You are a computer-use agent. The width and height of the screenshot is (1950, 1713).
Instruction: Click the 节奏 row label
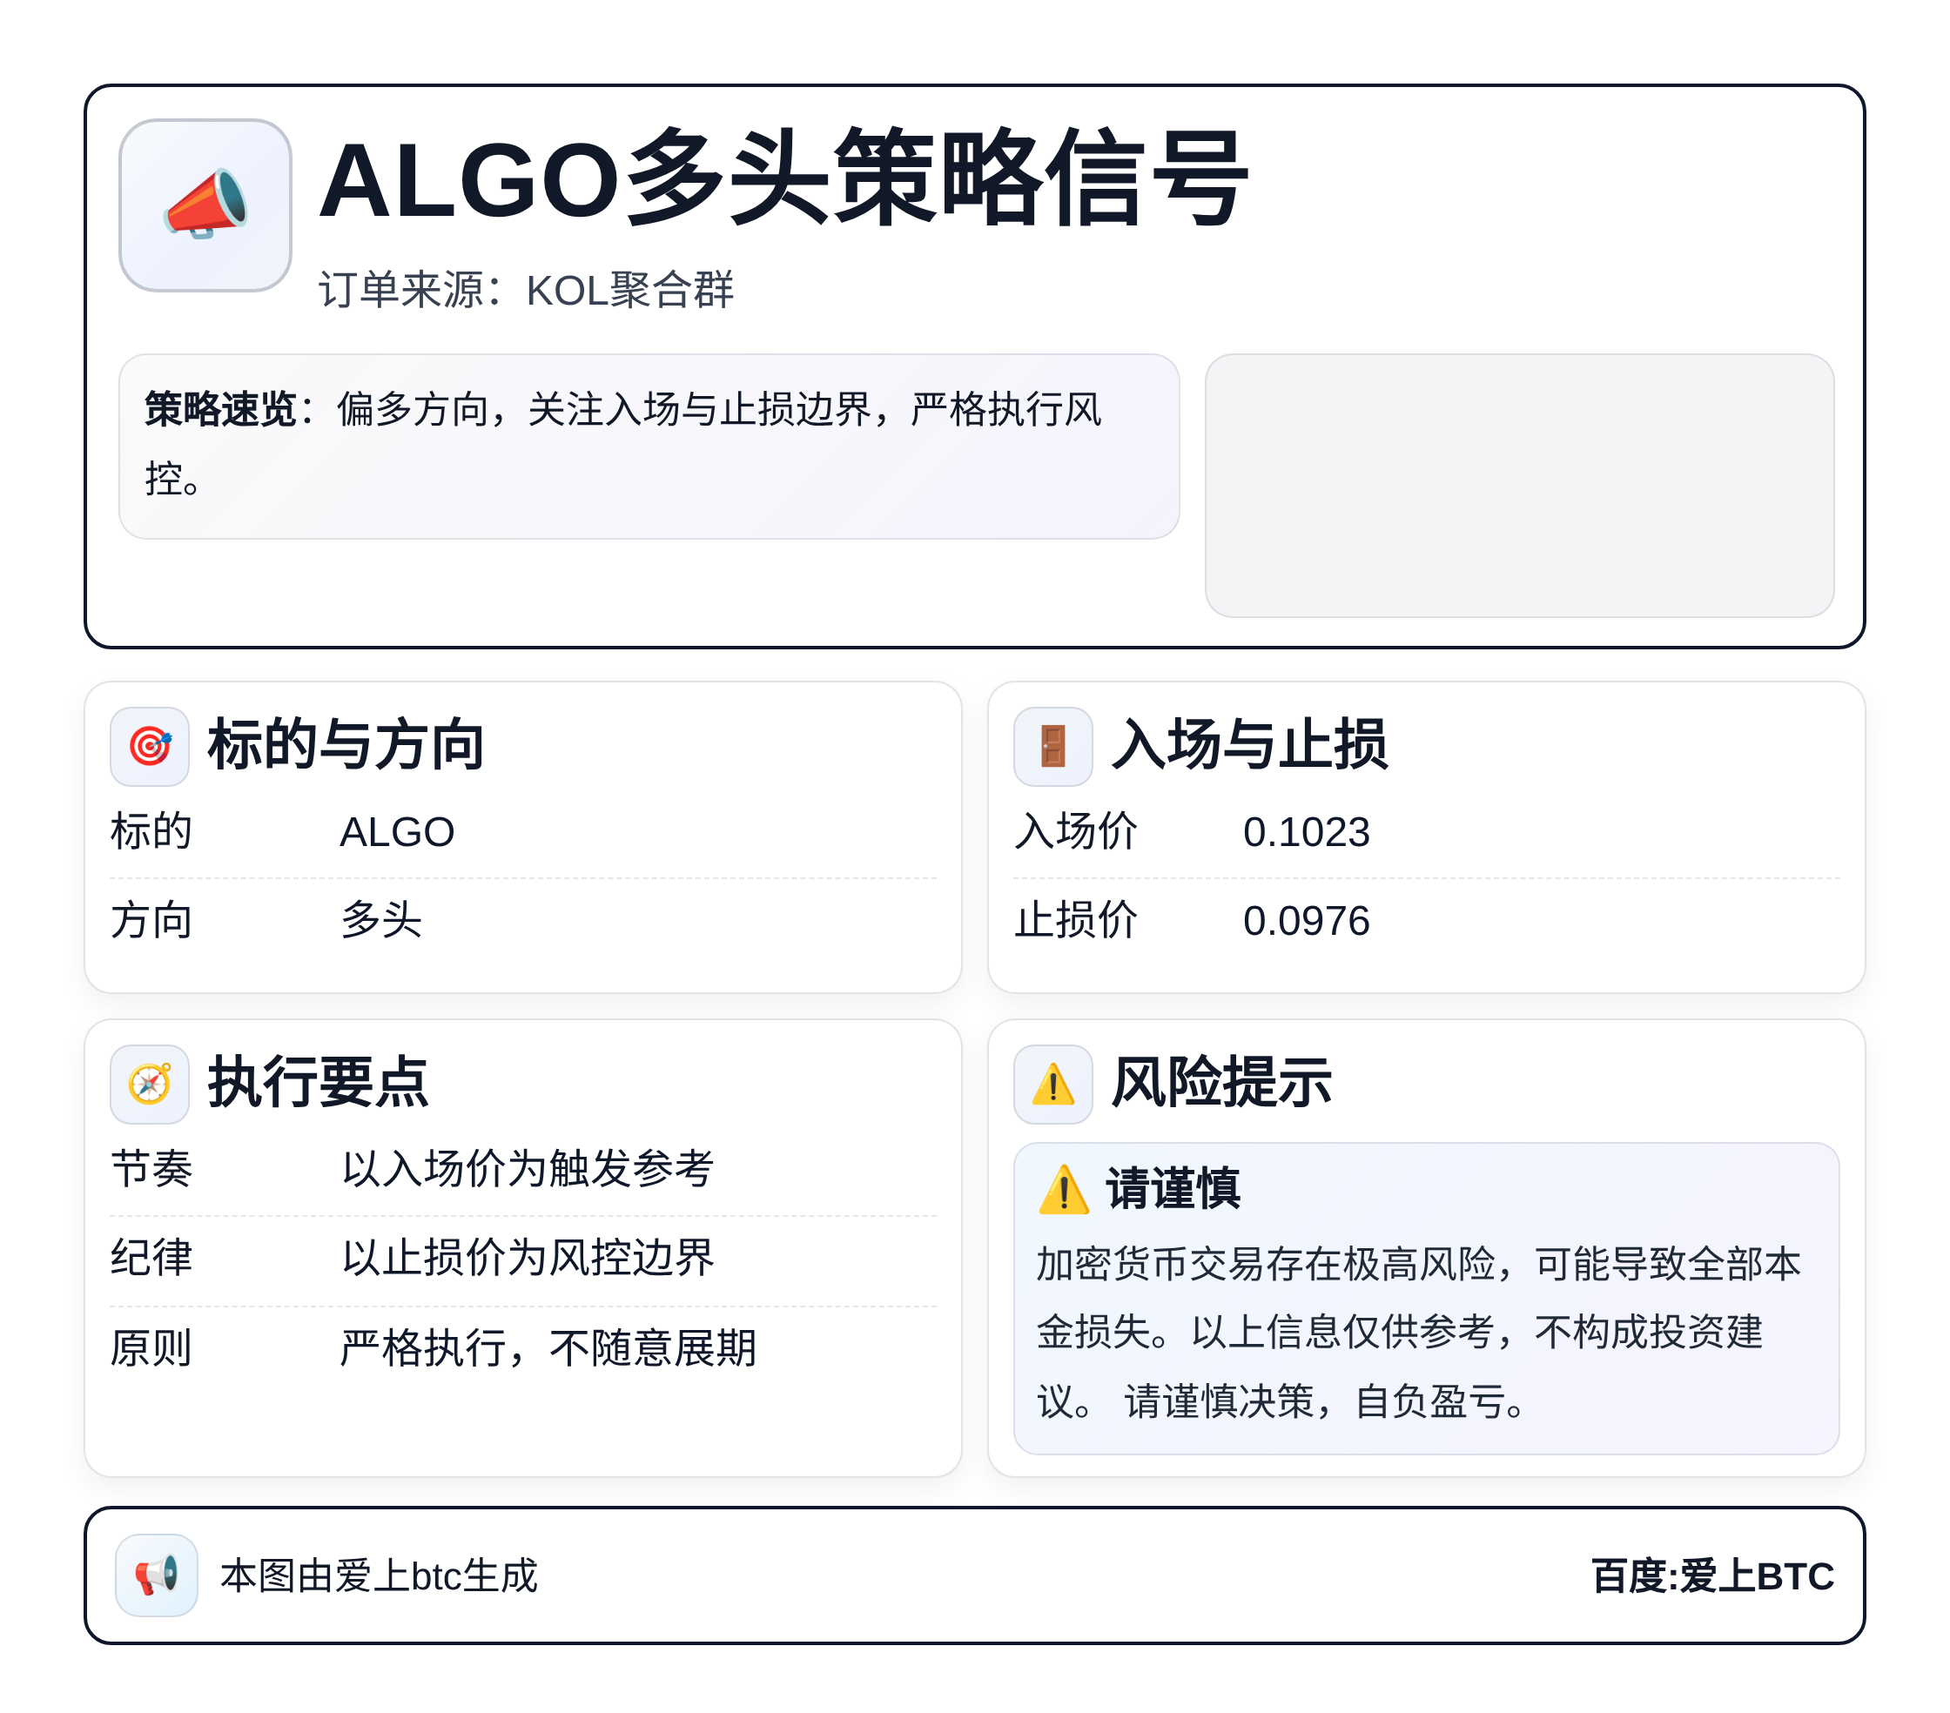click(x=151, y=1168)
